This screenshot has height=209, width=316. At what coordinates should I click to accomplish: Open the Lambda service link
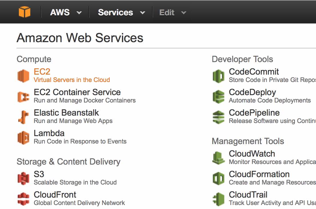(x=49, y=133)
